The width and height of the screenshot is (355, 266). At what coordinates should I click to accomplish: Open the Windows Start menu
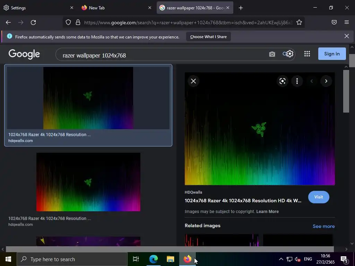[x=8, y=259]
